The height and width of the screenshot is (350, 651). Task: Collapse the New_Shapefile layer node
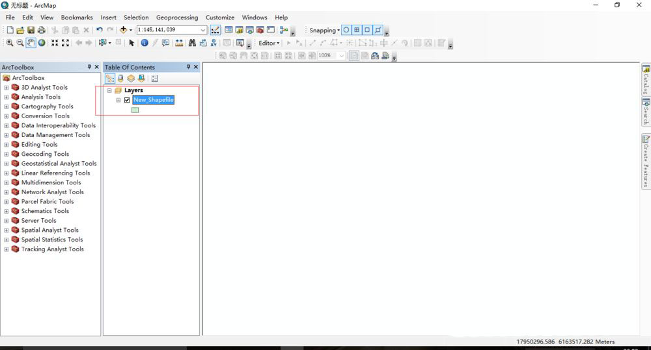coord(118,100)
